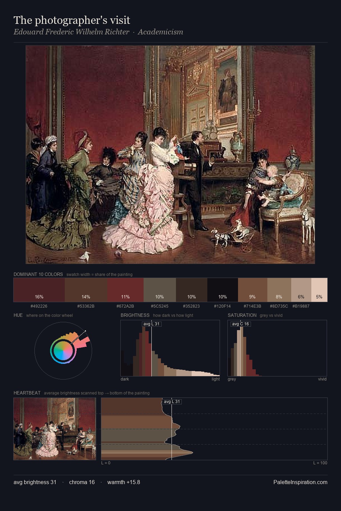Pick the light brown swatch labeled 8%
The width and height of the screenshot is (341, 511).
tap(279, 290)
